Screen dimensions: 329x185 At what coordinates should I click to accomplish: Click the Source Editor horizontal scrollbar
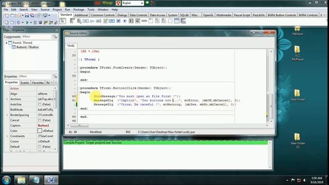tap(168, 125)
